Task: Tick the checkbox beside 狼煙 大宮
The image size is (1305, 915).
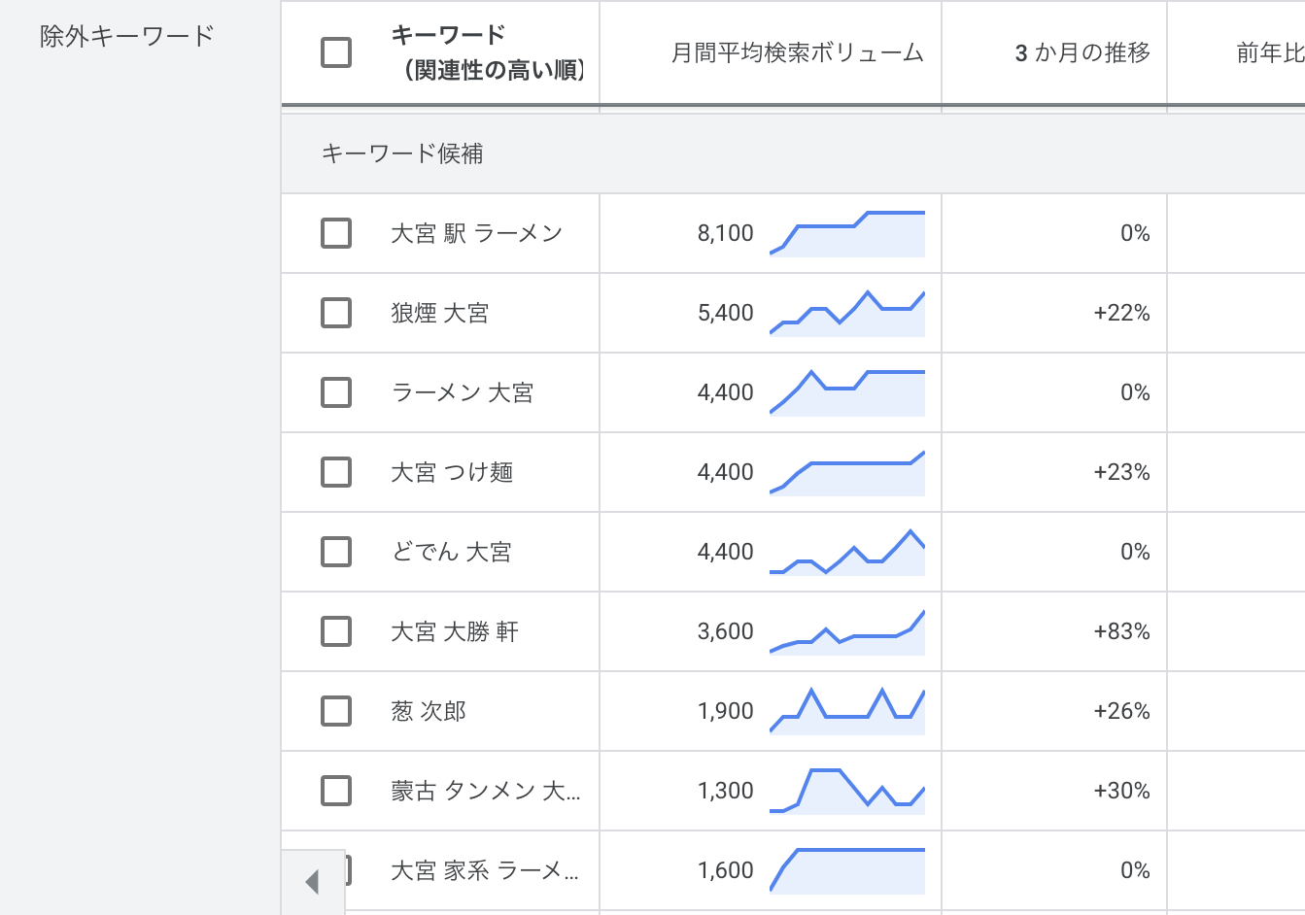Action: point(336,313)
